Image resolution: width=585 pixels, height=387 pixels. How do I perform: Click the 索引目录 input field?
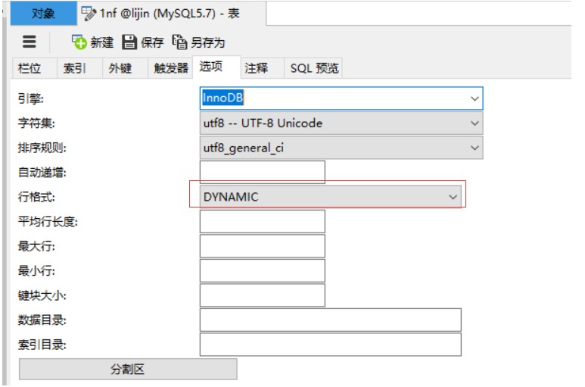(x=331, y=345)
